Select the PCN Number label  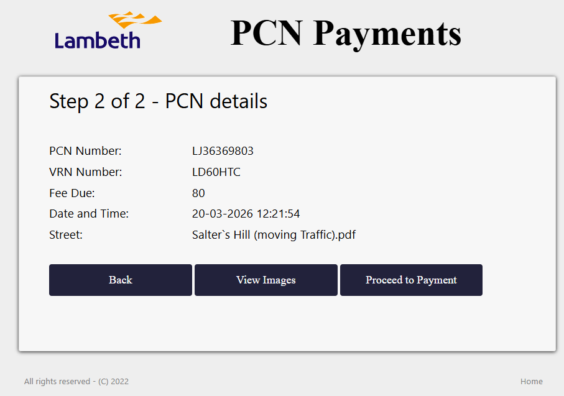tap(85, 151)
